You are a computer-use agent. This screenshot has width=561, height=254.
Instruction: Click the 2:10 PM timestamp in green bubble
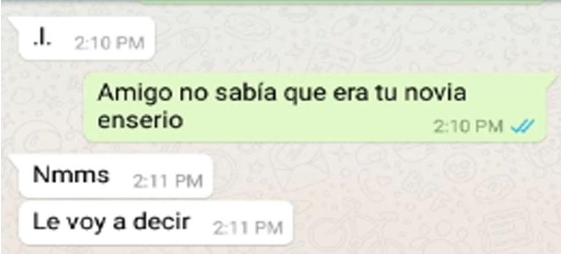pyautogui.click(x=468, y=127)
